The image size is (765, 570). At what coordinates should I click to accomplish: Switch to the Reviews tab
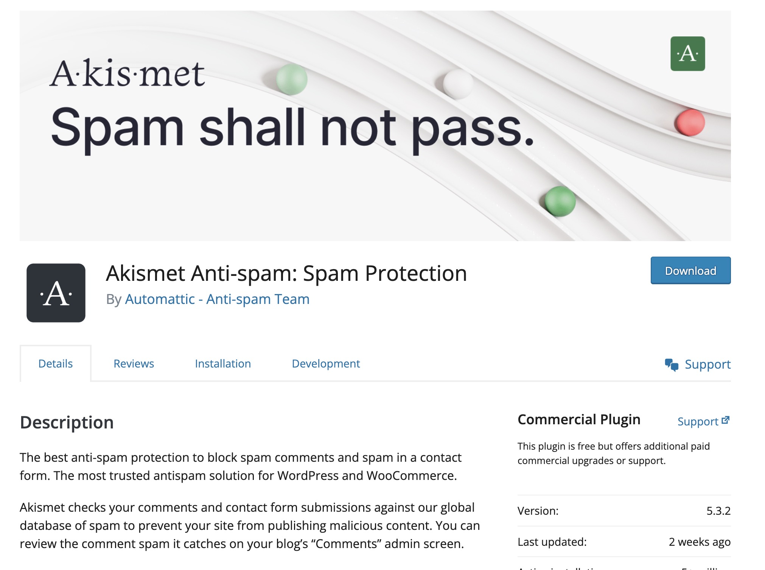pyautogui.click(x=134, y=364)
